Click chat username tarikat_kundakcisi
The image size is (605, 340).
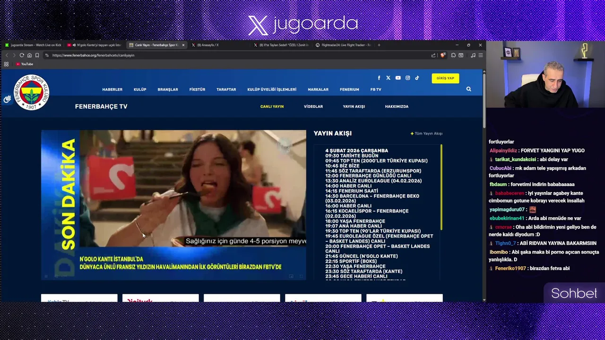(x=515, y=160)
